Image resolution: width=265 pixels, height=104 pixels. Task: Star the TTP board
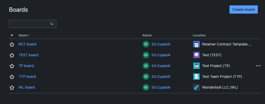(x=12, y=77)
